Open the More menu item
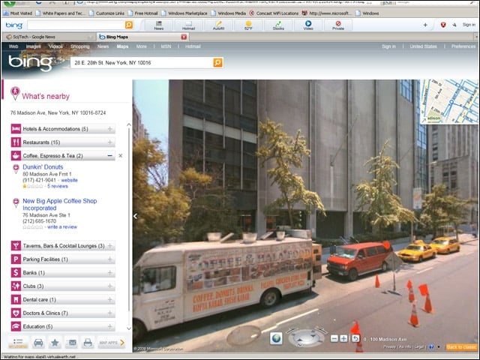This screenshot has width=480, height=360. coord(142,46)
